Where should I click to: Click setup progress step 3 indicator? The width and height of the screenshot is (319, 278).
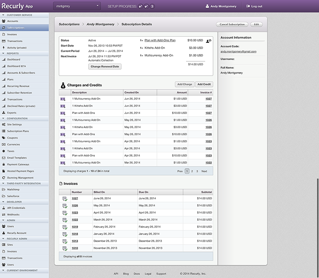(x=152, y=6)
